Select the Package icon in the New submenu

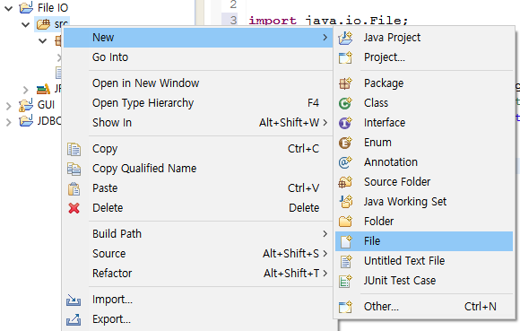(345, 83)
